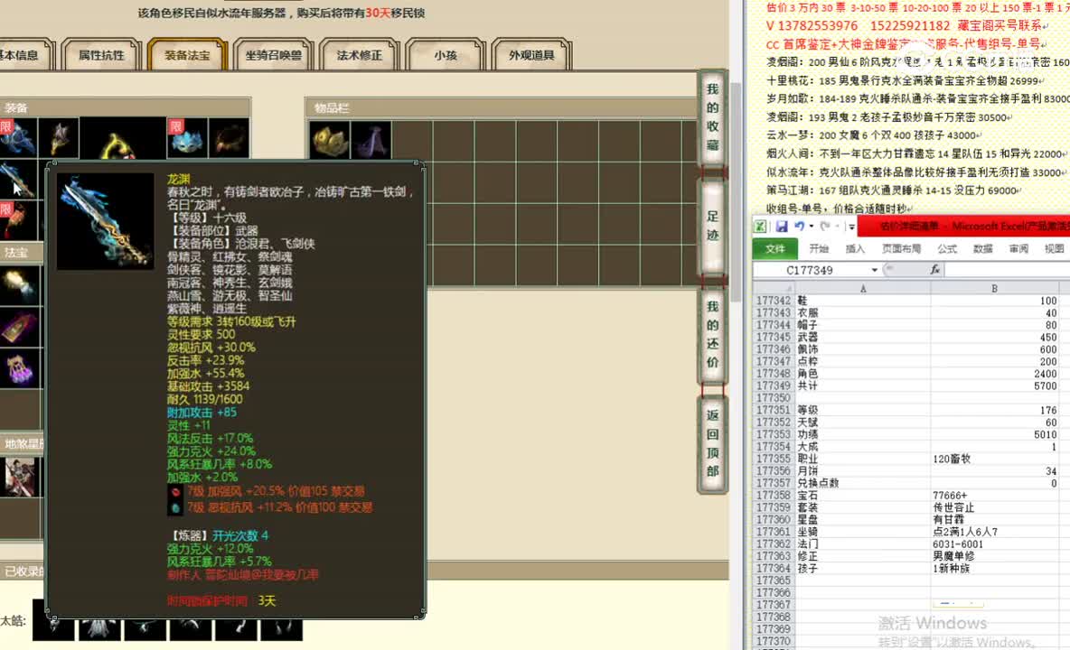The height and width of the screenshot is (650, 1070).
Task: Select column B header in Excel
Action: (994, 289)
